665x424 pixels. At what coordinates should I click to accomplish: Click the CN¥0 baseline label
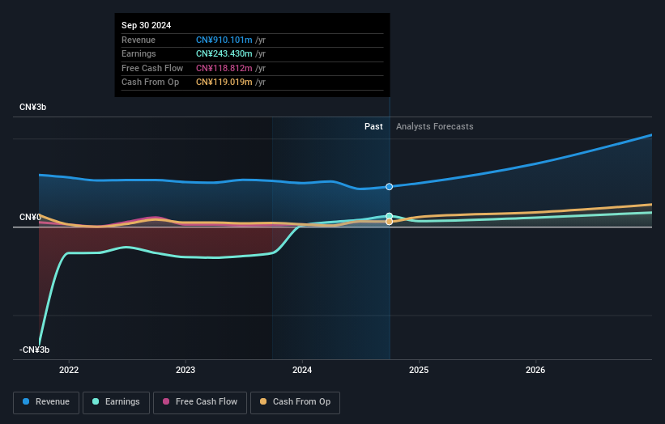tap(30, 218)
